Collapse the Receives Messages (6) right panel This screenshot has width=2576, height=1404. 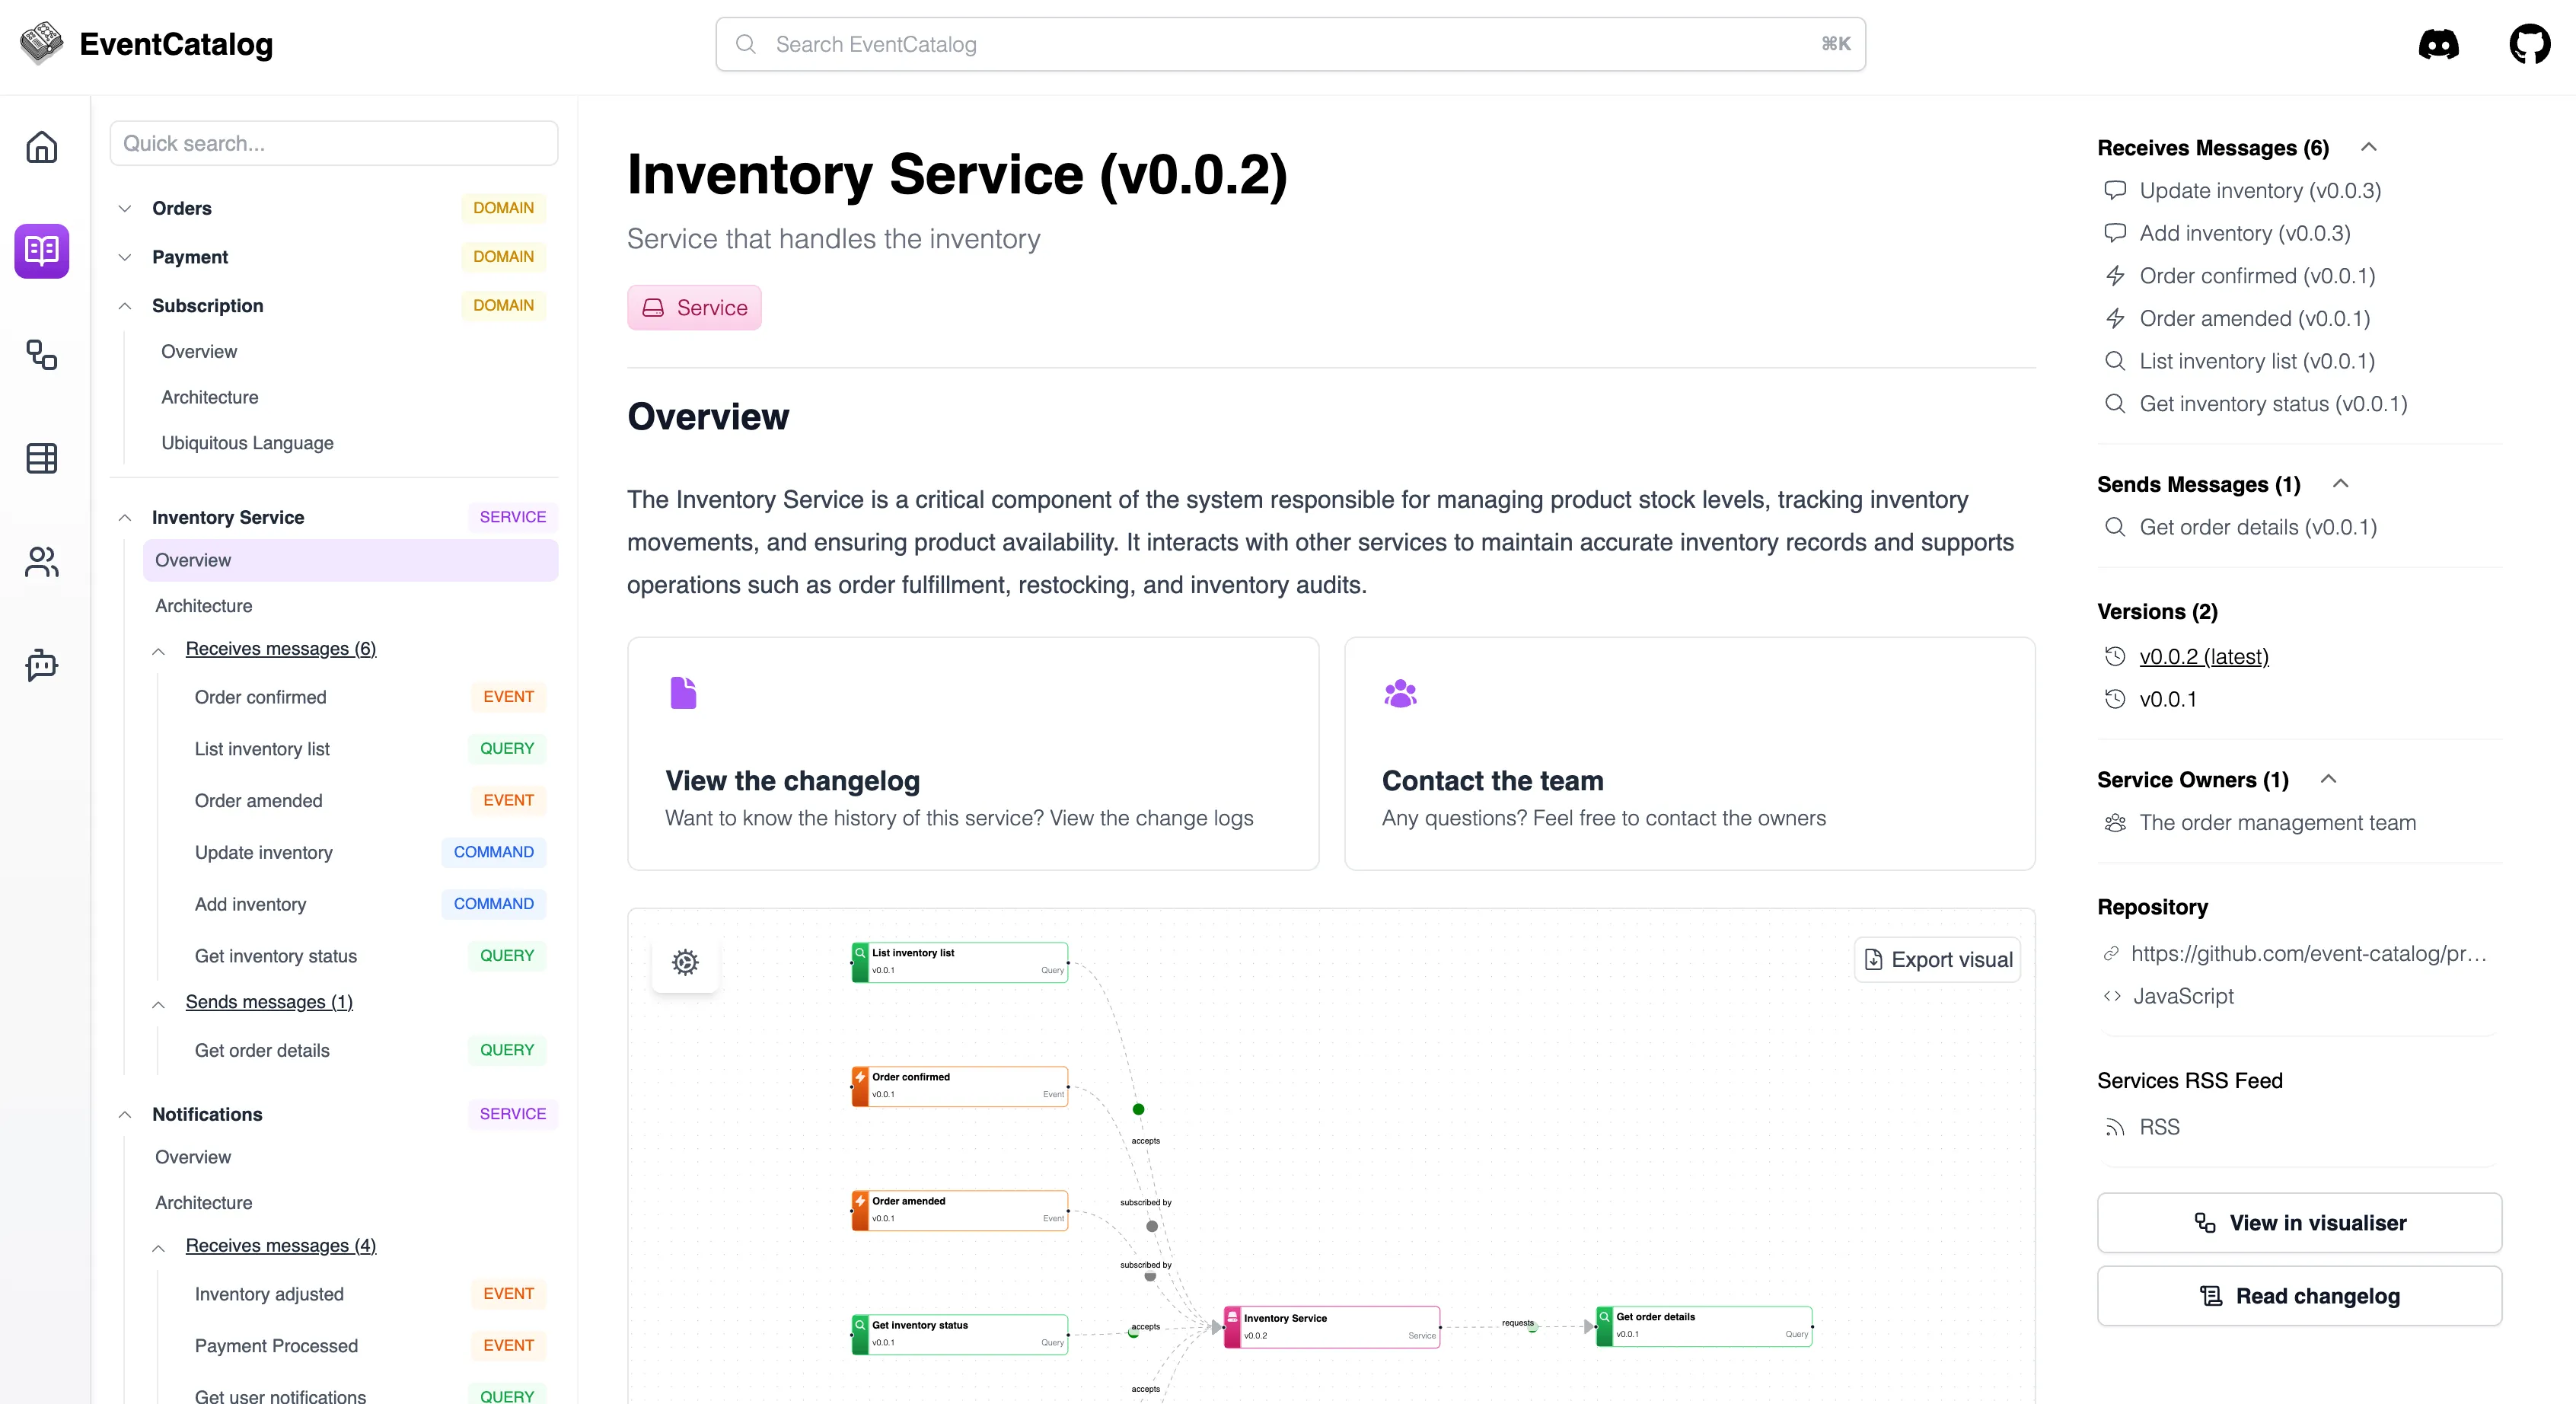click(x=2368, y=147)
